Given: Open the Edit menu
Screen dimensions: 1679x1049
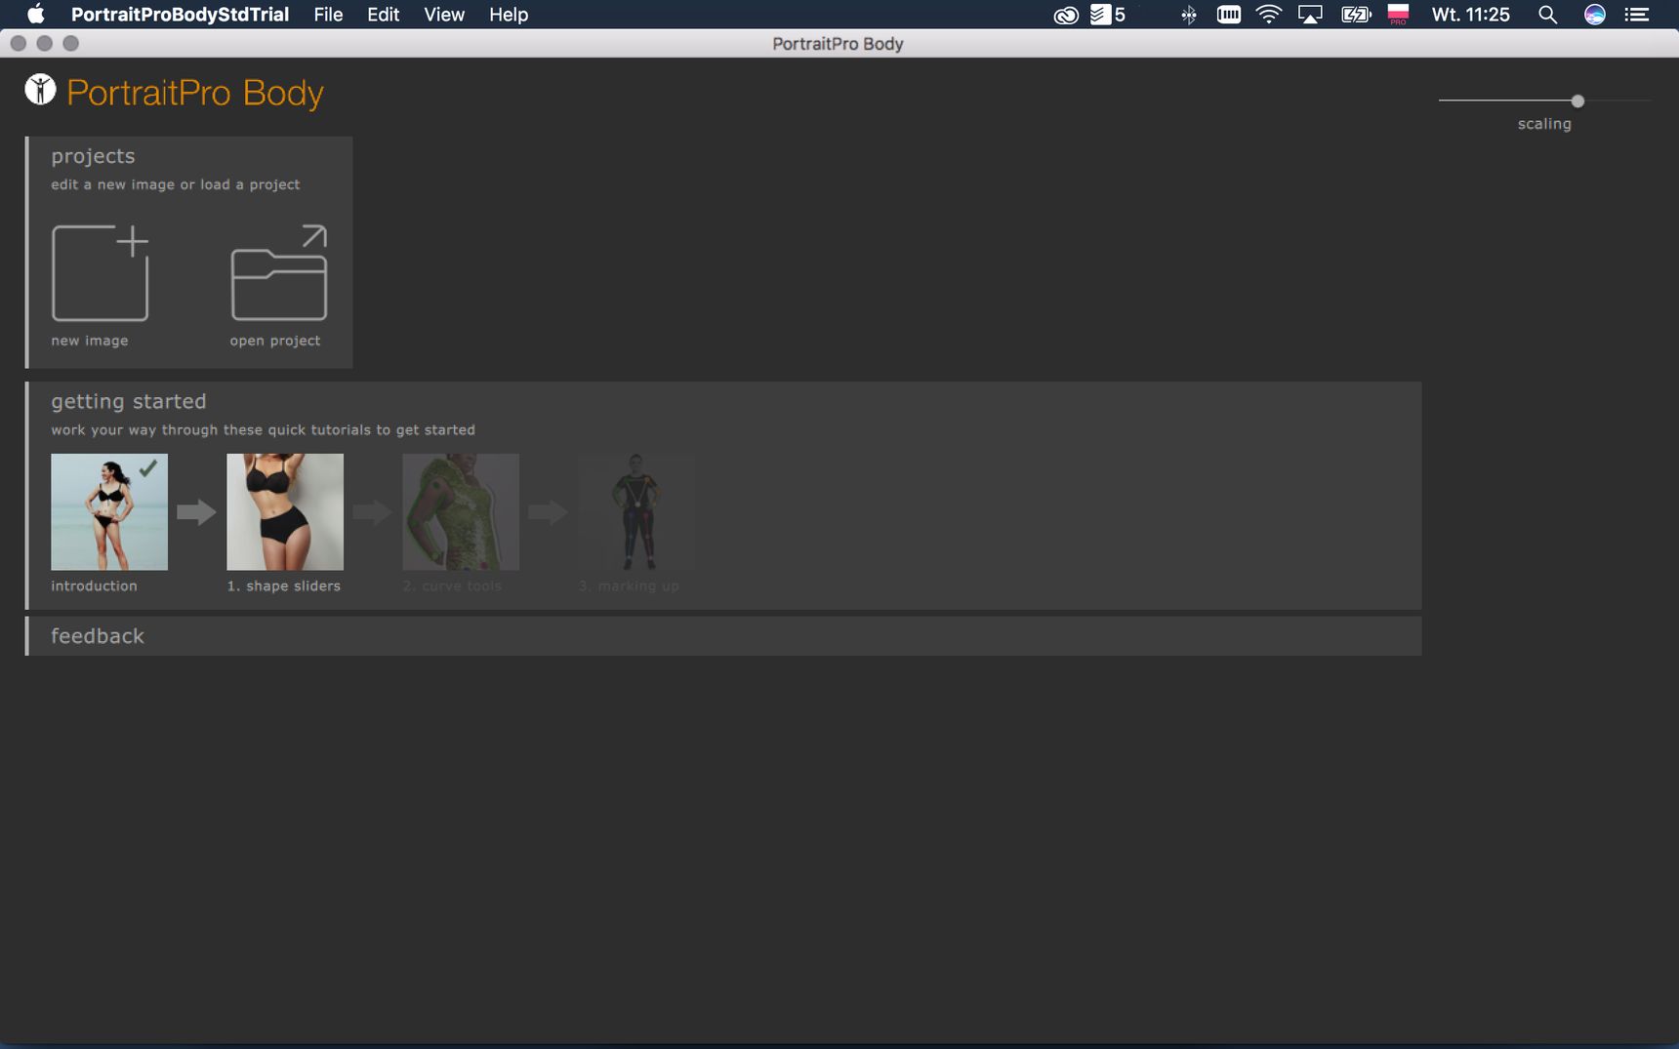Looking at the screenshot, I should 384,15.
